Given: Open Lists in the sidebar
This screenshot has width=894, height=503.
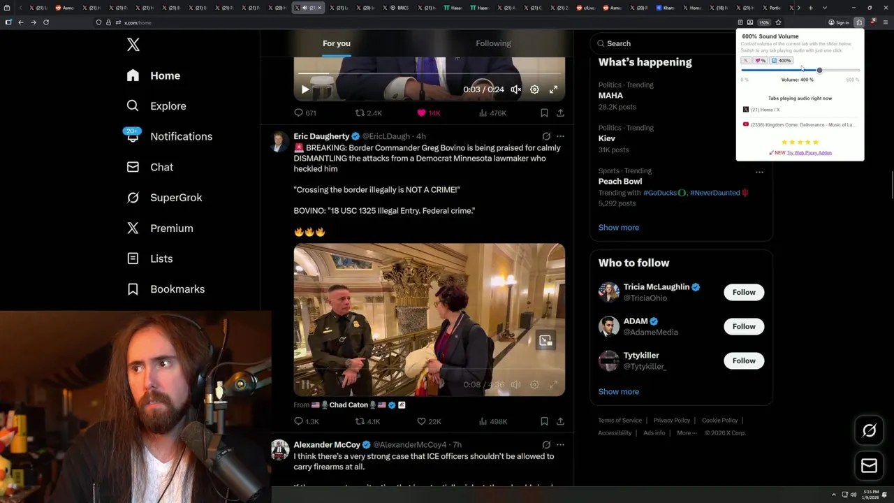Looking at the screenshot, I should point(150,258).
